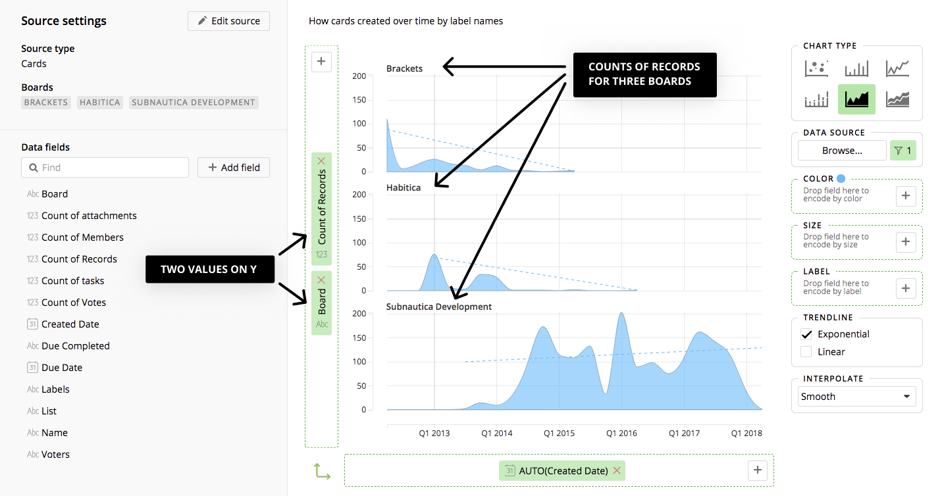Click the Find data fields input

pyautogui.click(x=105, y=168)
